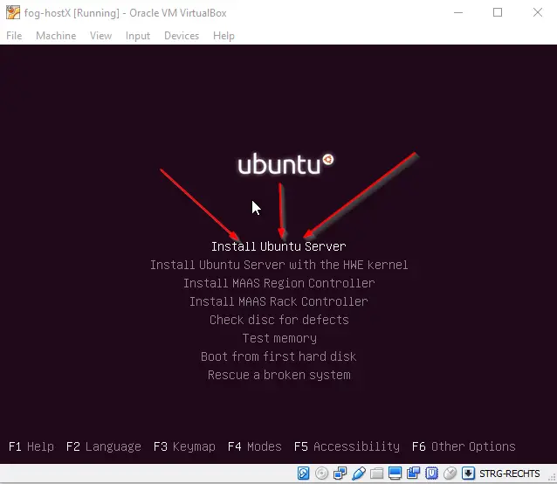Choose Install MAAS Rack Controller
Image resolution: width=557 pixels, height=484 pixels.
click(x=278, y=301)
